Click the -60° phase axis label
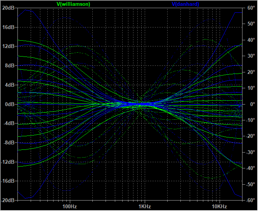 (x=250, y=200)
